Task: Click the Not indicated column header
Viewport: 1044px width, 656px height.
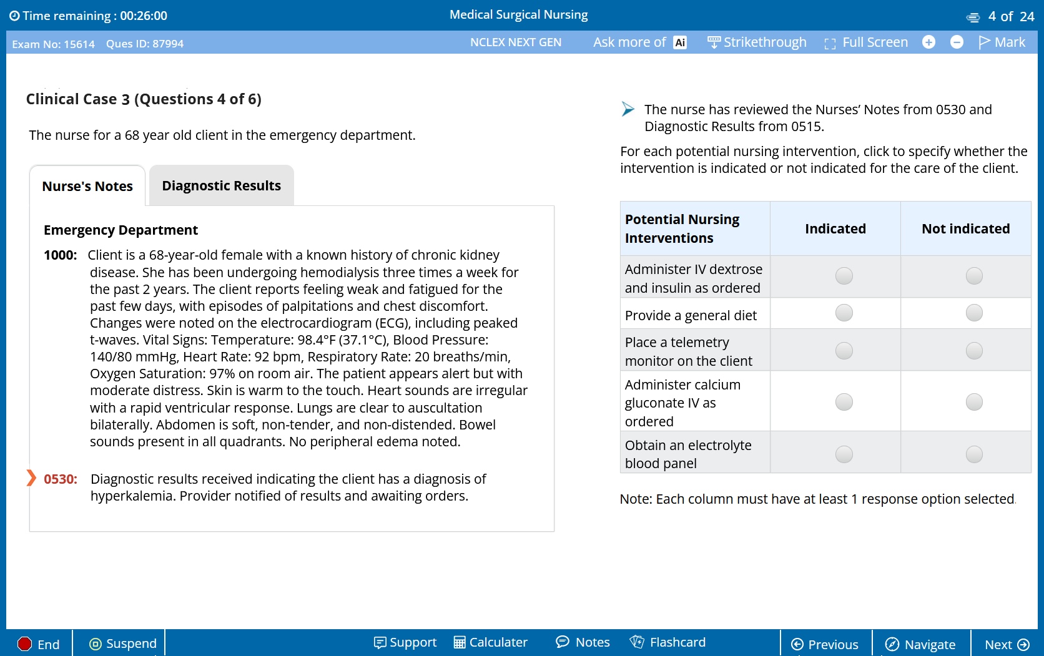Action: [966, 229]
